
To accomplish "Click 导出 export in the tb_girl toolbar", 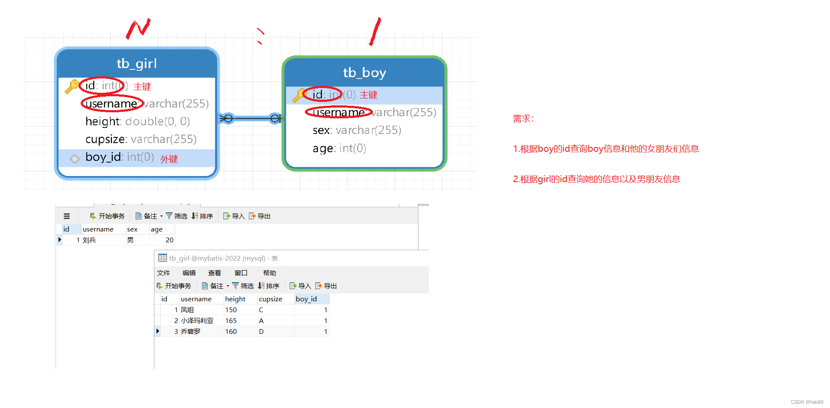I will (x=326, y=286).
